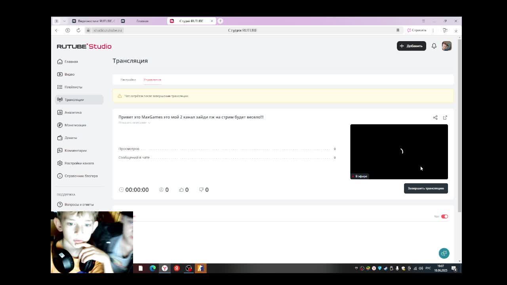507x285 pixels.
Task: Switch to the Управление tab
Action: point(152,80)
